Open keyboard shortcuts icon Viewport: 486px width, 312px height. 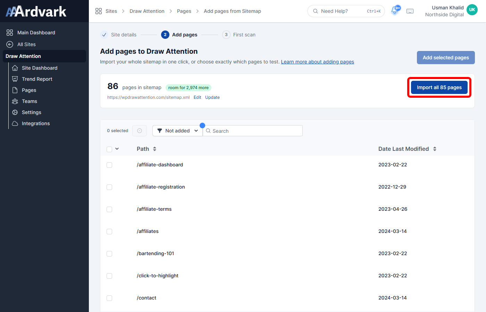tap(410, 11)
